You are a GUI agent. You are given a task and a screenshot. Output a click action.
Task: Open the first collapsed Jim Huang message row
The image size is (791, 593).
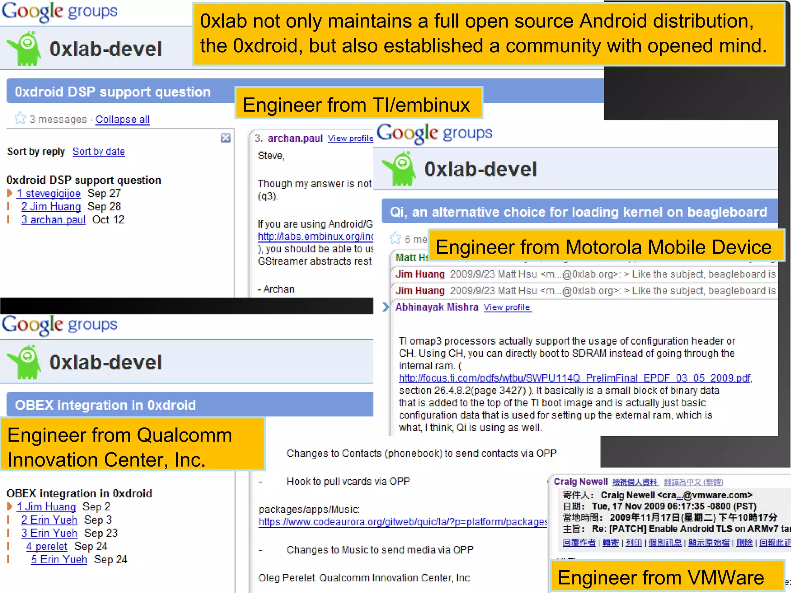(x=419, y=274)
